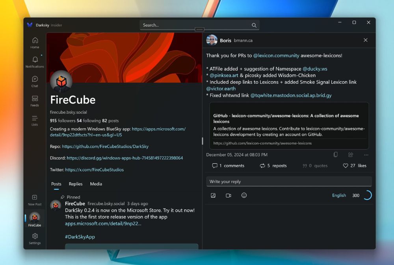Click the 82 posts count
The image size is (394, 265).
[x=110, y=121]
